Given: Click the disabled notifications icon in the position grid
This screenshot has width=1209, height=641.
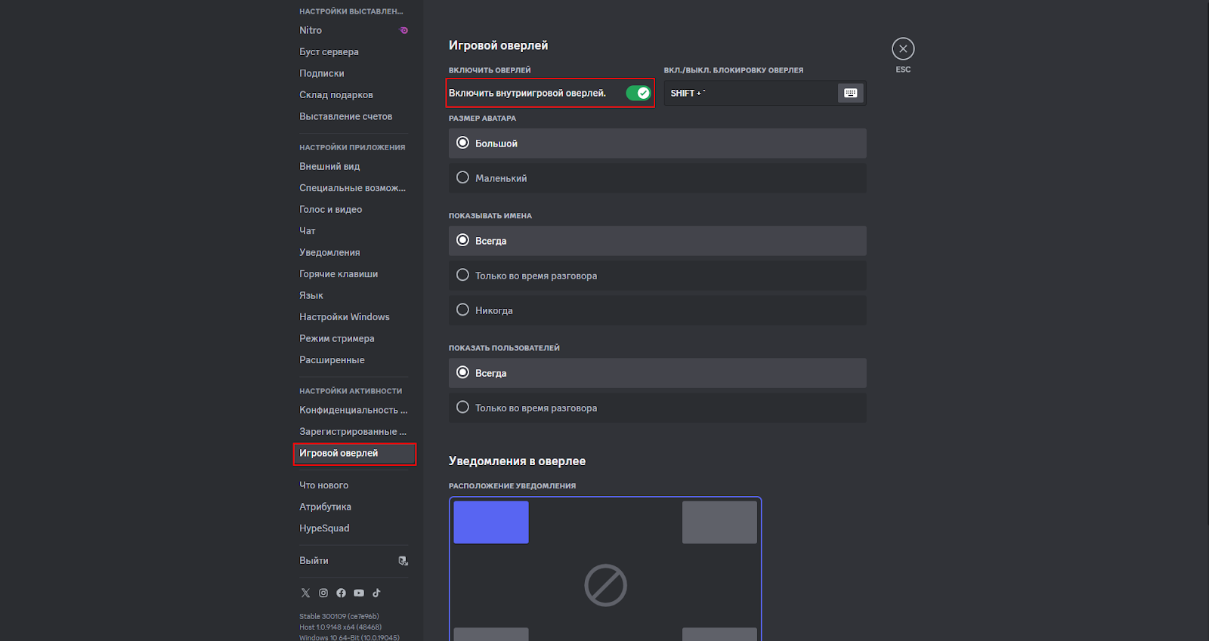Looking at the screenshot, I should click(x=605, y=585).
